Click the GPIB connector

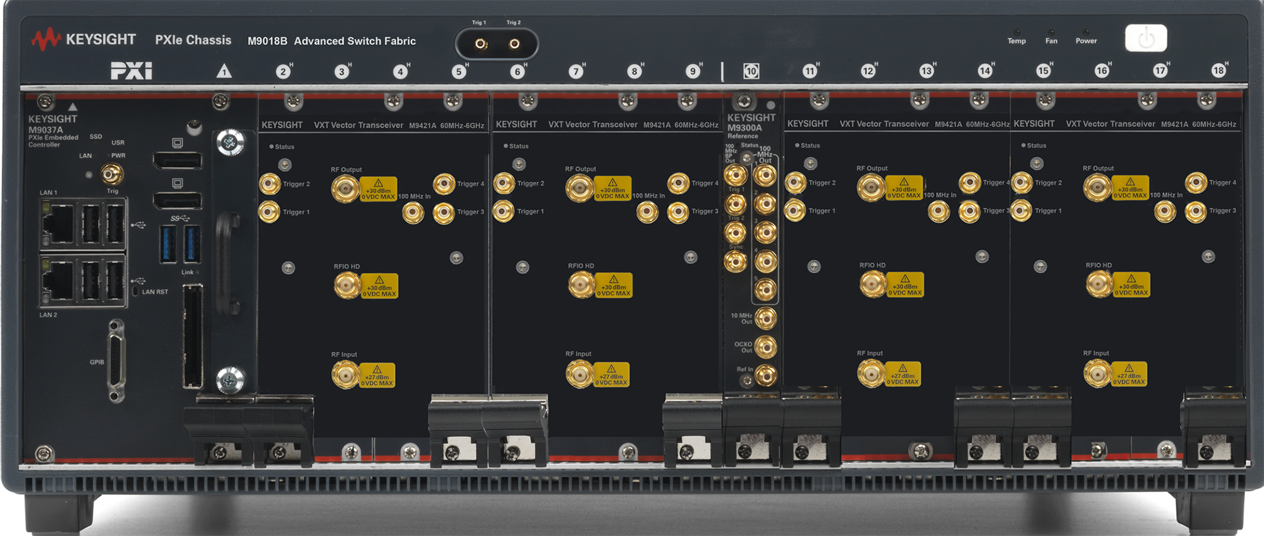tap(116, 361)
